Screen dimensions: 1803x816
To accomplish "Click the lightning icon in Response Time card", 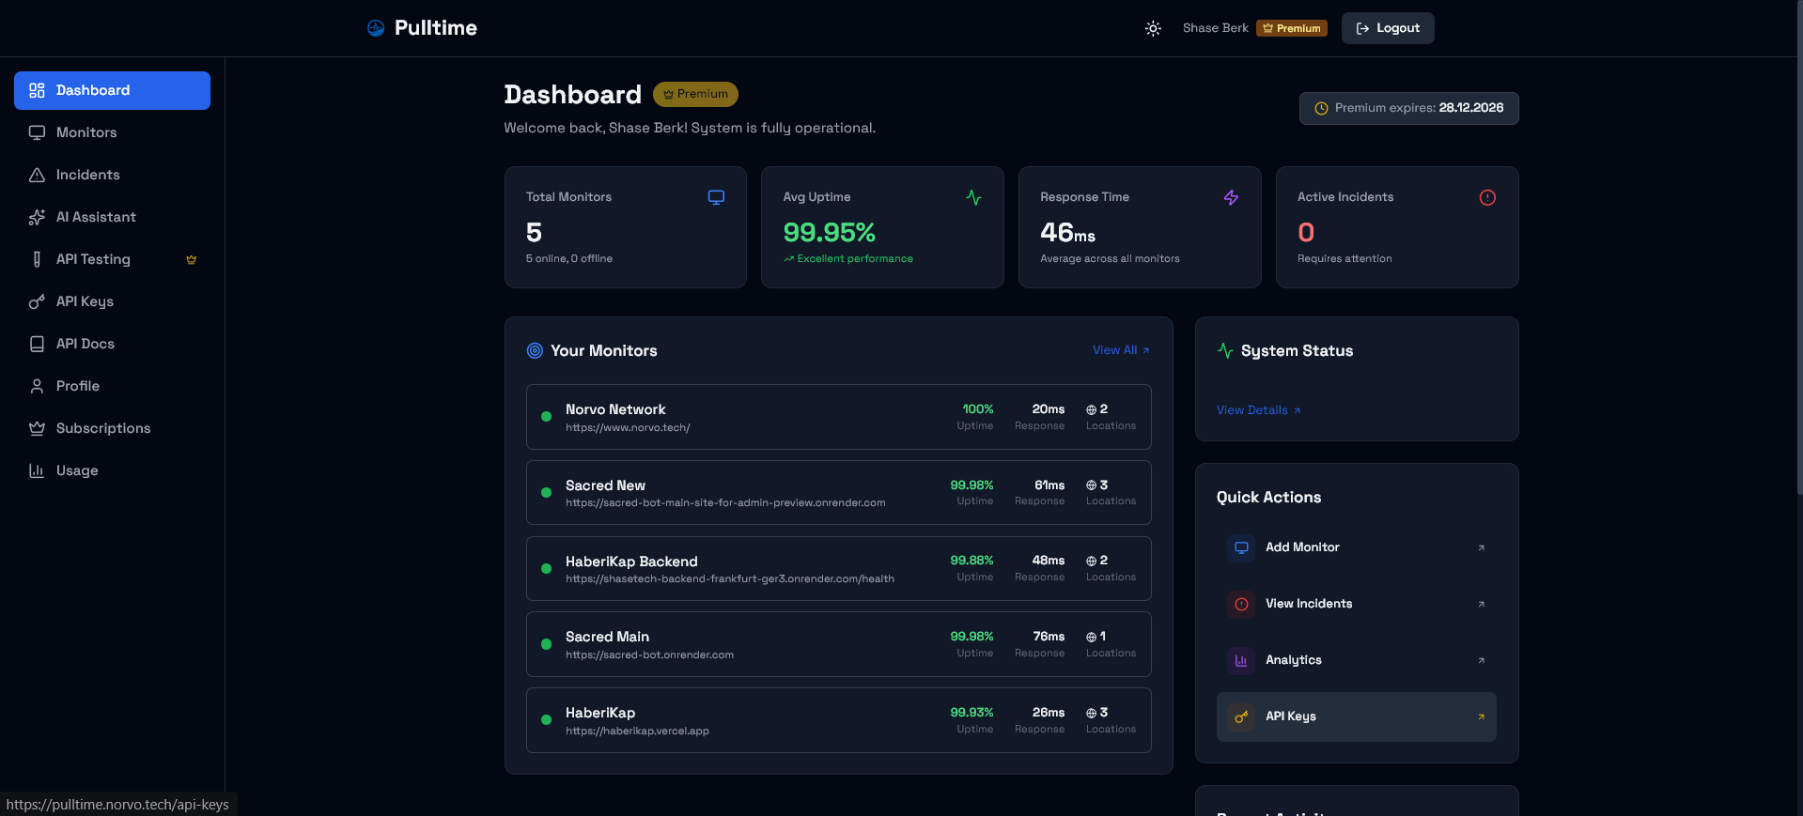I will pyautogui.click(x=1231, y=197).
